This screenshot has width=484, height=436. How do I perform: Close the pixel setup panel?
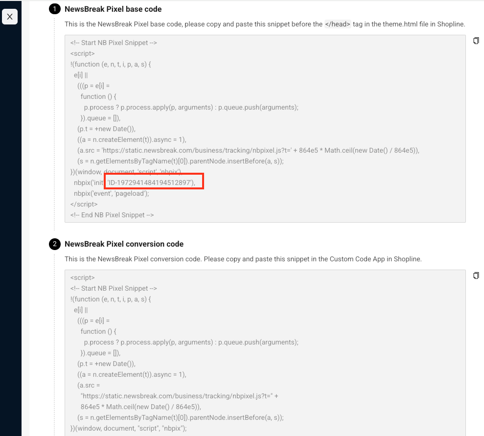(10, 17)
